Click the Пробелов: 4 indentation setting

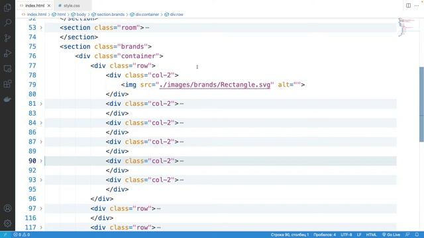[325, 235]
